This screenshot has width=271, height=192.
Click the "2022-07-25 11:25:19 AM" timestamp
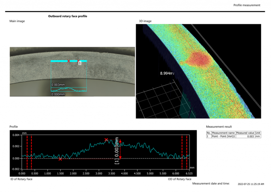pyautogui.click(x=251, y=184)
